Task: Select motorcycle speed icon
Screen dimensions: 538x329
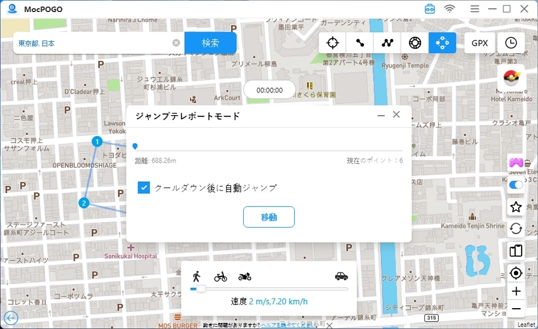Action: pyautogui.click(x=245, y=276)
